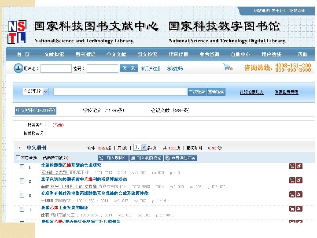Screen dimensions: 317x238
Task: Open 引文检索 in the navigation bar
Action: coord(147,54)
